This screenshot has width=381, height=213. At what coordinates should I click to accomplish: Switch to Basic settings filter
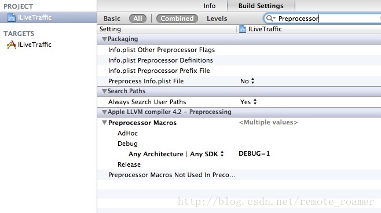pyautogui.click(x=112, y=19)
